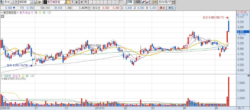Screen dimensions: 250x110
Task: Select the 일 (daily) chart period
Action: click(68, 2)
